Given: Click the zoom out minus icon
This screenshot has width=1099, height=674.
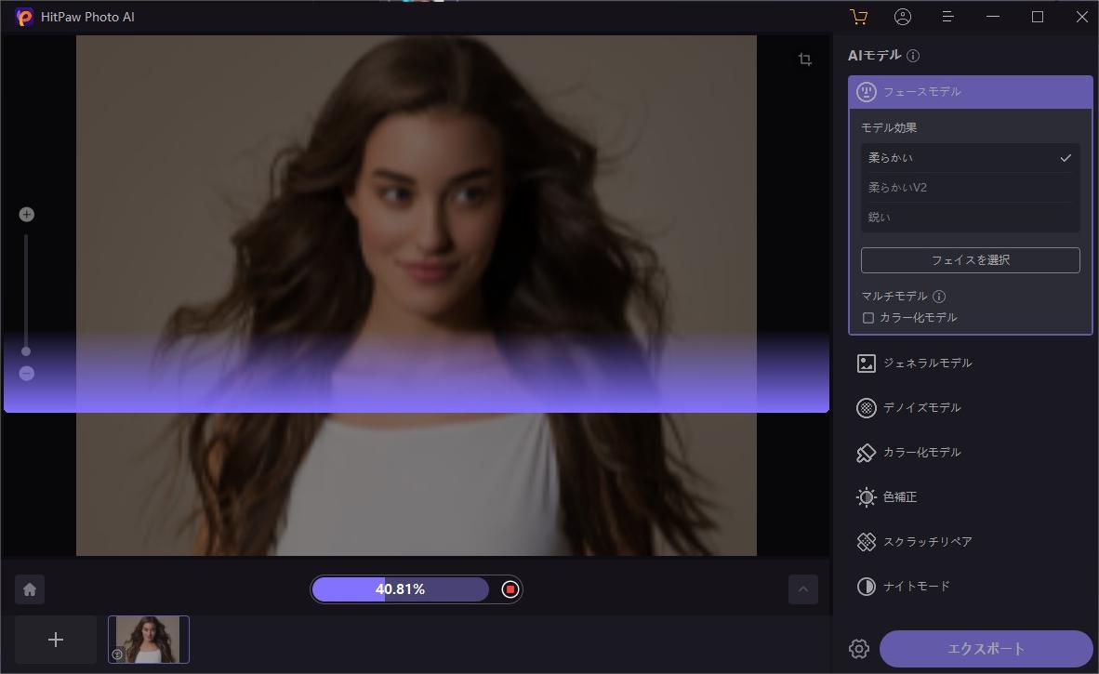Looking at the screenshot, I should (27, 374).
